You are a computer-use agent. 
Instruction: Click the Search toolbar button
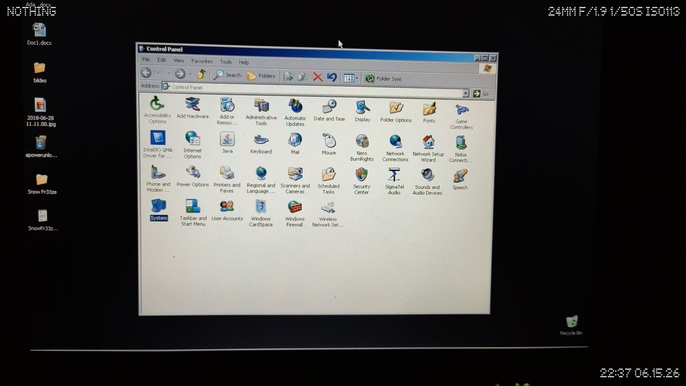pyautogui.click(x=228, y=75)
